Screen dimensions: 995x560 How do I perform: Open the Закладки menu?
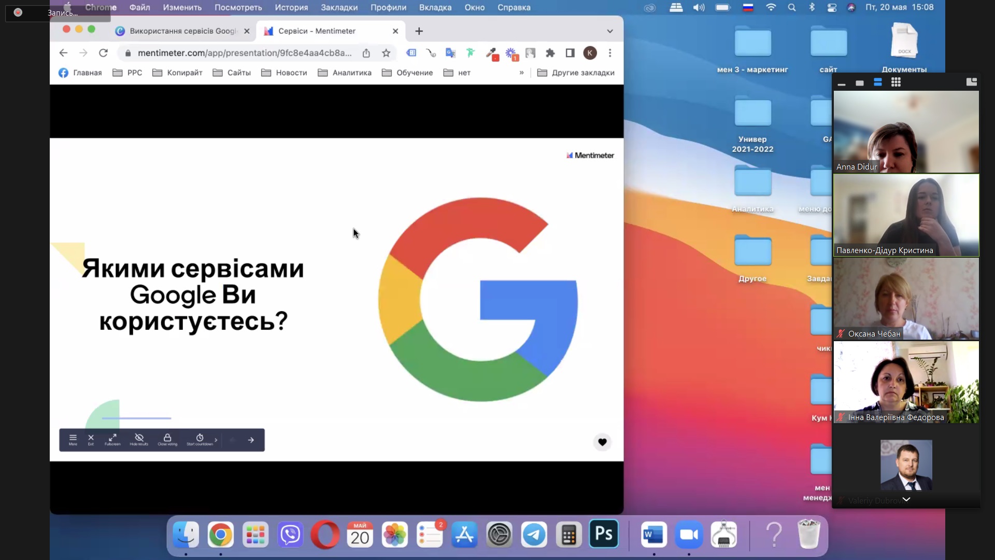tap(339, 7)
